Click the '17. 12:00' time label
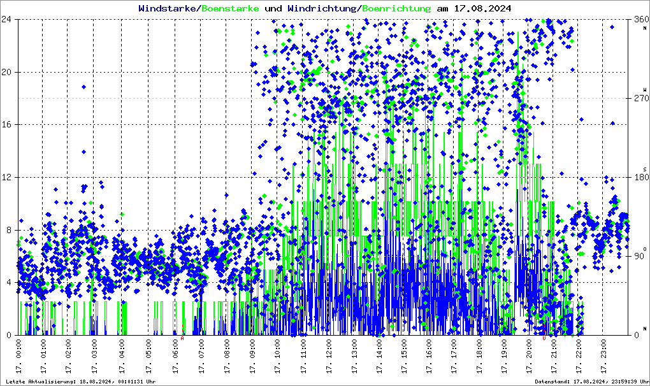The image size is (650, 386). click(x=329, y=356)
